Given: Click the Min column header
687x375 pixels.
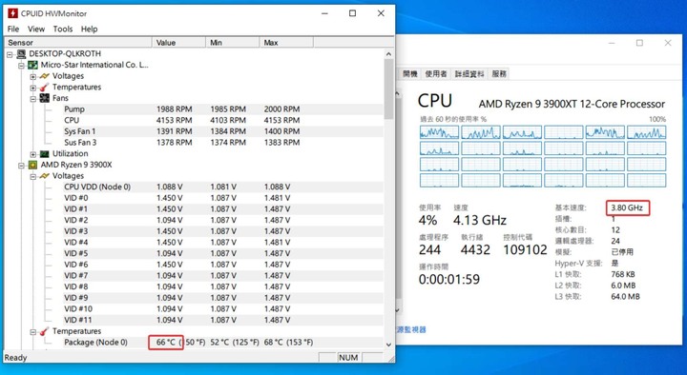Looking at the screenshot, I should [x=232, y=43].
